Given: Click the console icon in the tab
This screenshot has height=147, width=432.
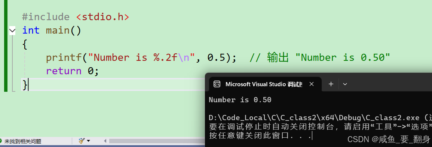Looking at the screenshot, I should coord(217,84).
